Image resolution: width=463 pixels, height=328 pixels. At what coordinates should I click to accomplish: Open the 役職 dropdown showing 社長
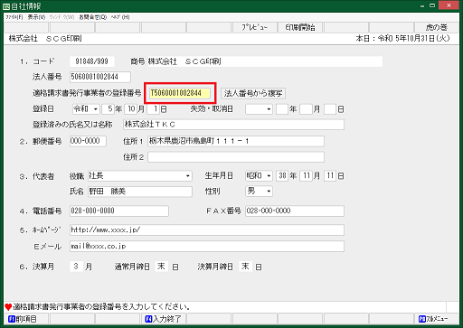pyautogui.click(x=140, y=176)
